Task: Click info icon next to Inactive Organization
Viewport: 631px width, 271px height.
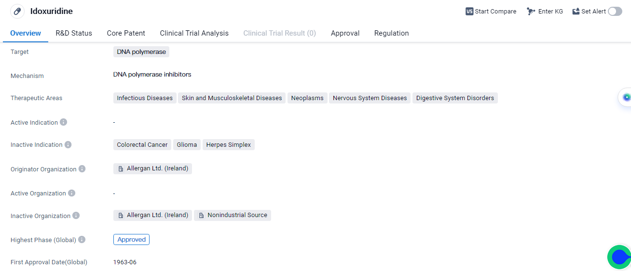Action: pos(76,216)
